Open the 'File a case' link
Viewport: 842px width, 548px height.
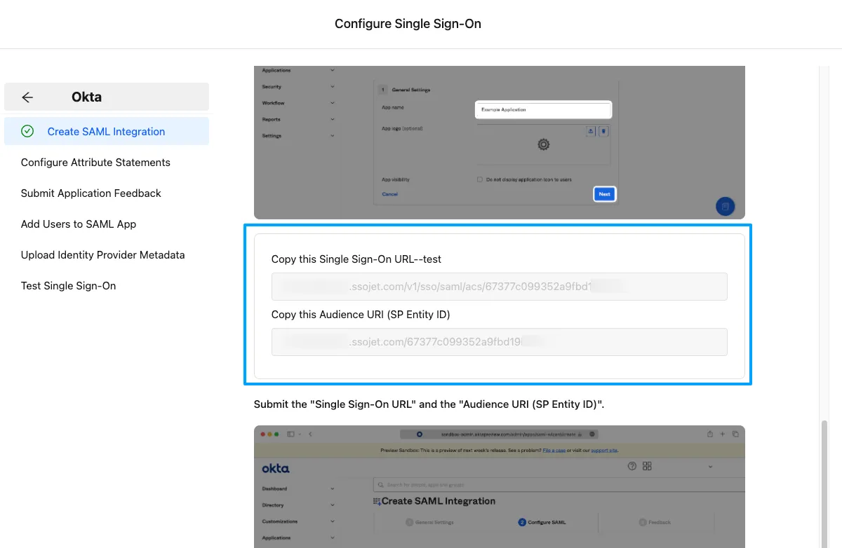tap(554, 450)
